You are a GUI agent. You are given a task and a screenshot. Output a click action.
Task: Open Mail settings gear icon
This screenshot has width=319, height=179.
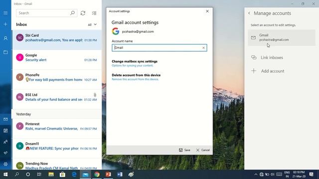pyautogui.click(x=5, y=164)
